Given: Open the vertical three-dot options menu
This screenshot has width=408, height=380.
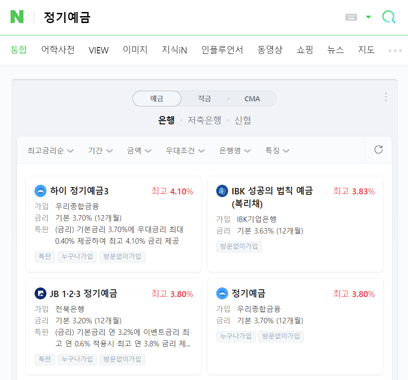Looking at the screenshot, I should tap(386, 97).
